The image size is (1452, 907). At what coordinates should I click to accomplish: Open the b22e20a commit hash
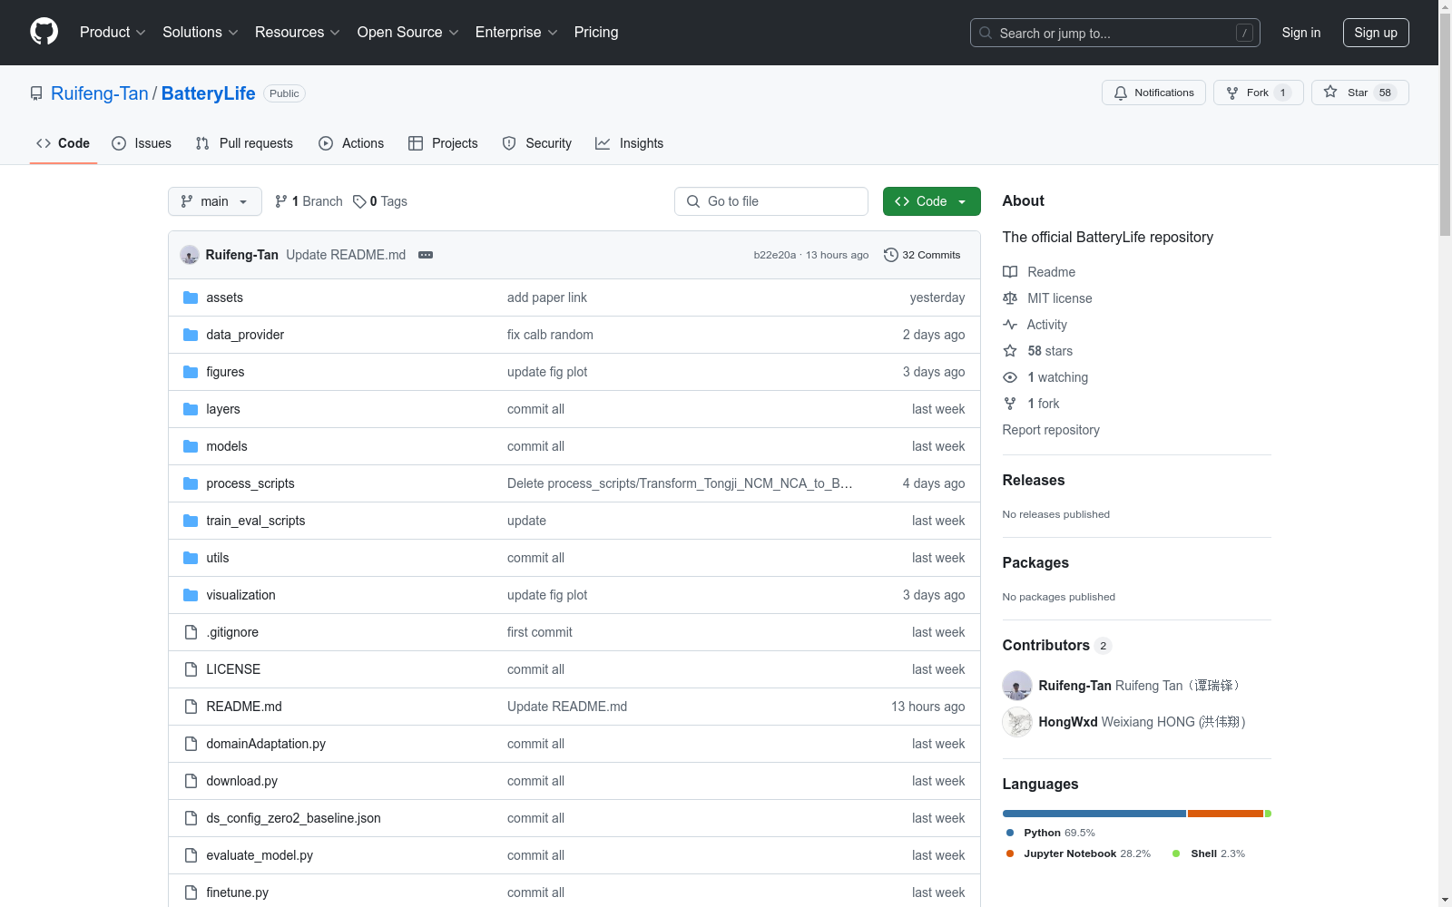click(774, 255)
